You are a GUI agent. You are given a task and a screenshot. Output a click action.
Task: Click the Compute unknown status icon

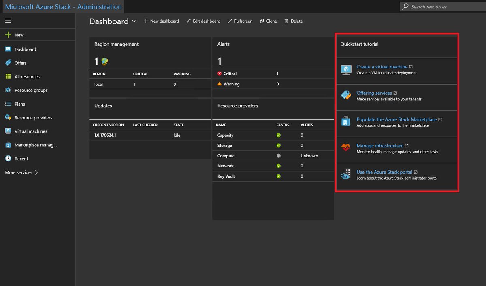[279, 156]
